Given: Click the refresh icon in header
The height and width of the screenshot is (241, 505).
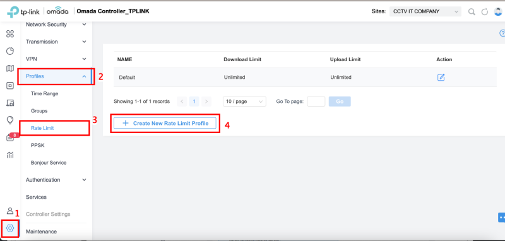Looking at the screenshot, I should click(485, 11).
